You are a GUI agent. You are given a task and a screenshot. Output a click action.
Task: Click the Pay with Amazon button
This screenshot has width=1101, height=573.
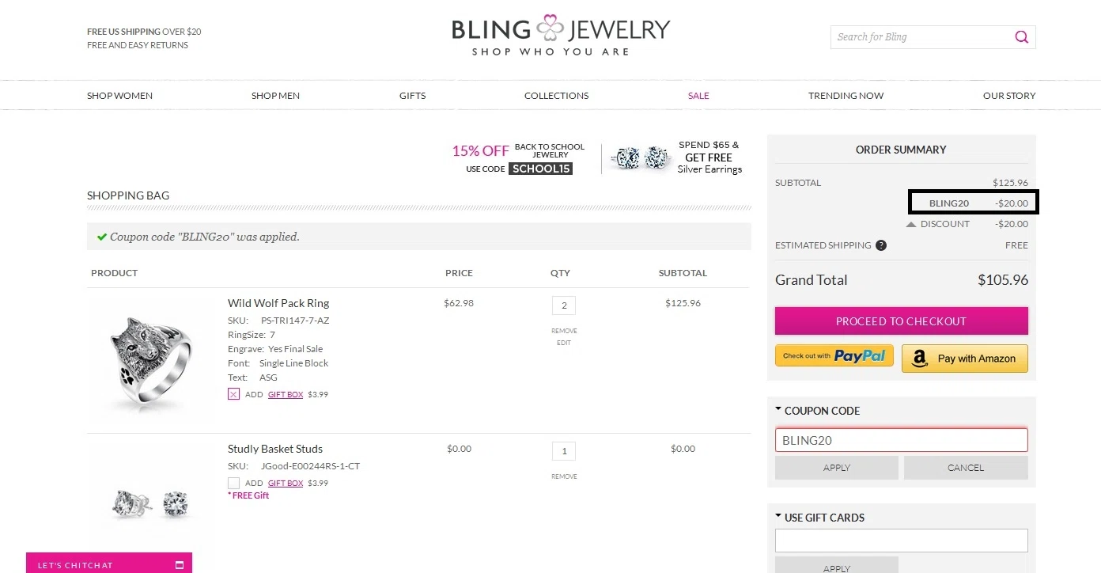tap(965, 359)
